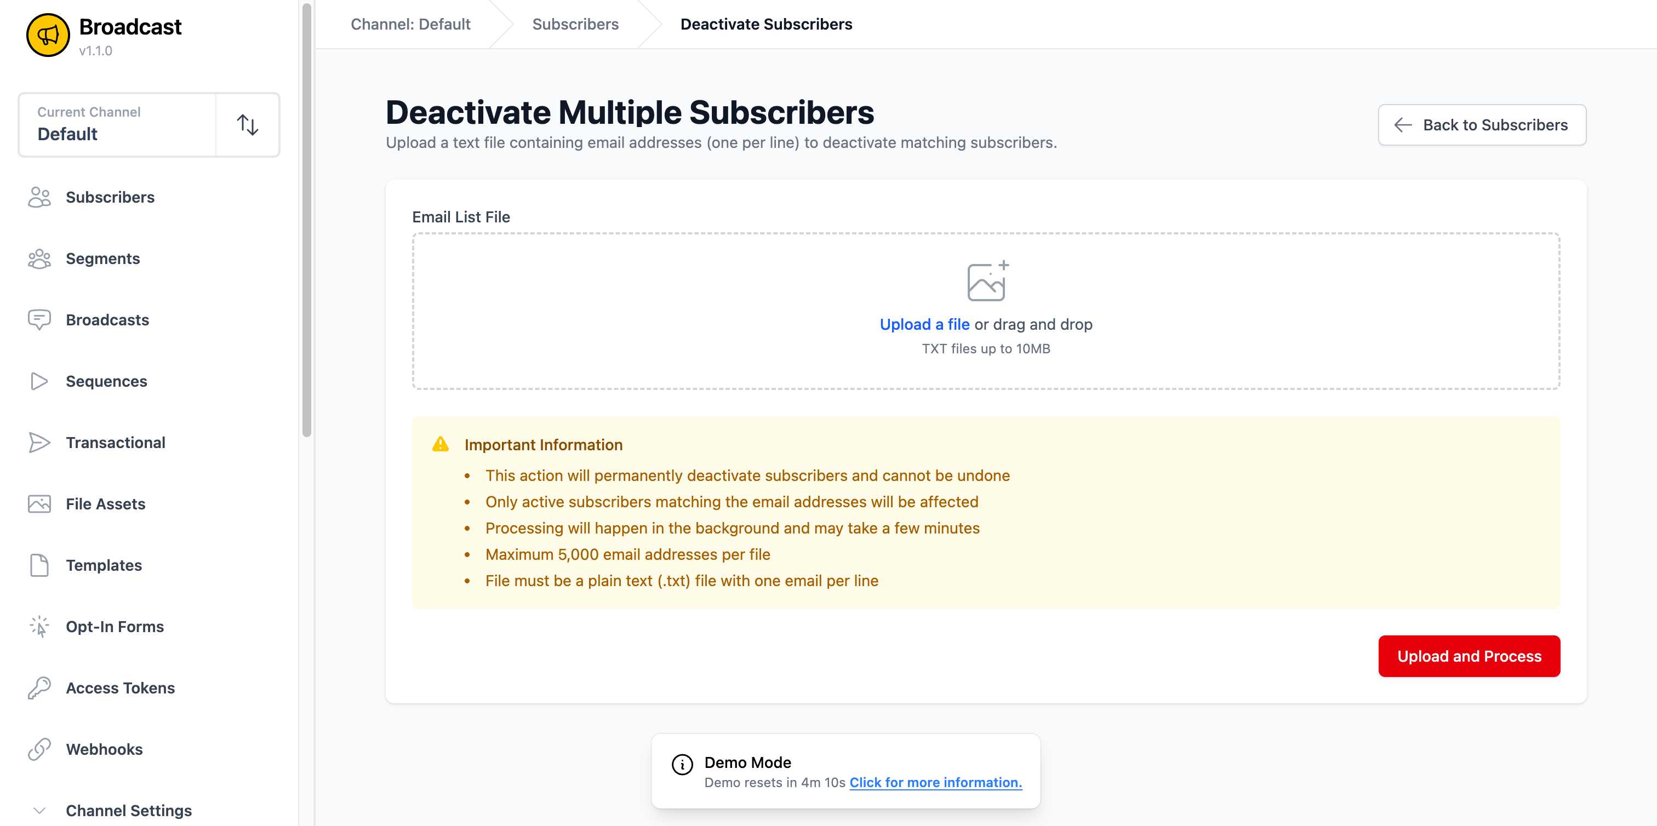Click the 'Upload a text file containing' subtitle
Viewport: 1657px width, 826px height.
721,143
